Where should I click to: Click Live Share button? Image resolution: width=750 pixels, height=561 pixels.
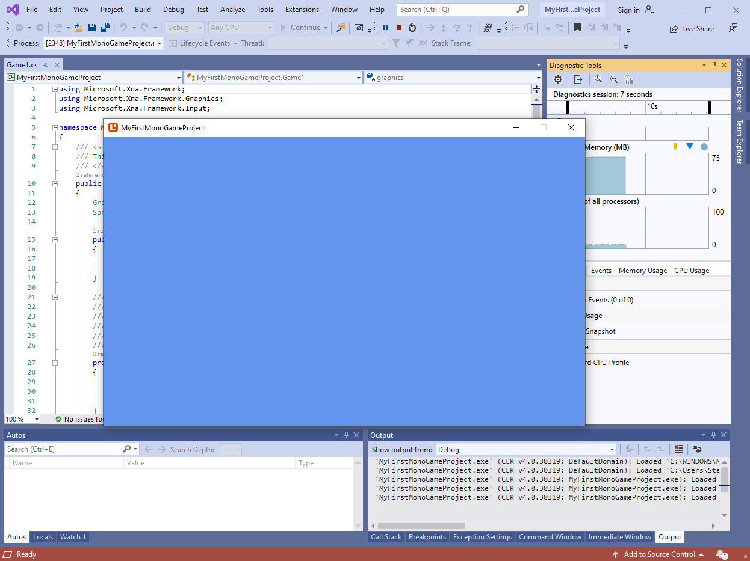[692, 29]
